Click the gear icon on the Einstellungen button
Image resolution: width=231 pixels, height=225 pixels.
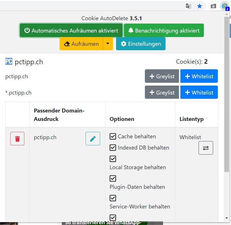[123, 44]
